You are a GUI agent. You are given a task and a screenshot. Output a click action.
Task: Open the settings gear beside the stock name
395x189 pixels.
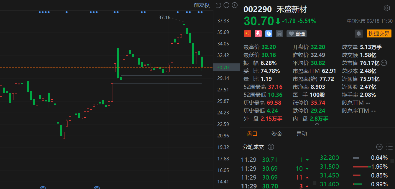click(386, 8)
